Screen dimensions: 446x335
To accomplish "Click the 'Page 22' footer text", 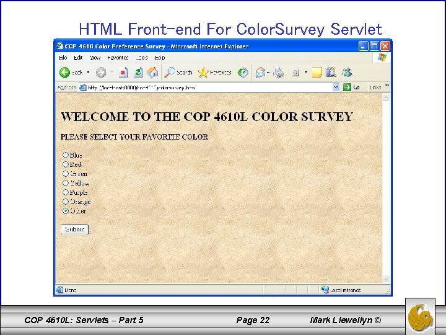I will 253,321.
